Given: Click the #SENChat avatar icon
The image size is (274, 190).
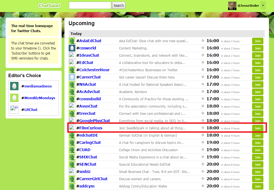Looking at the screenshot, I should click(x=72, y=164).
